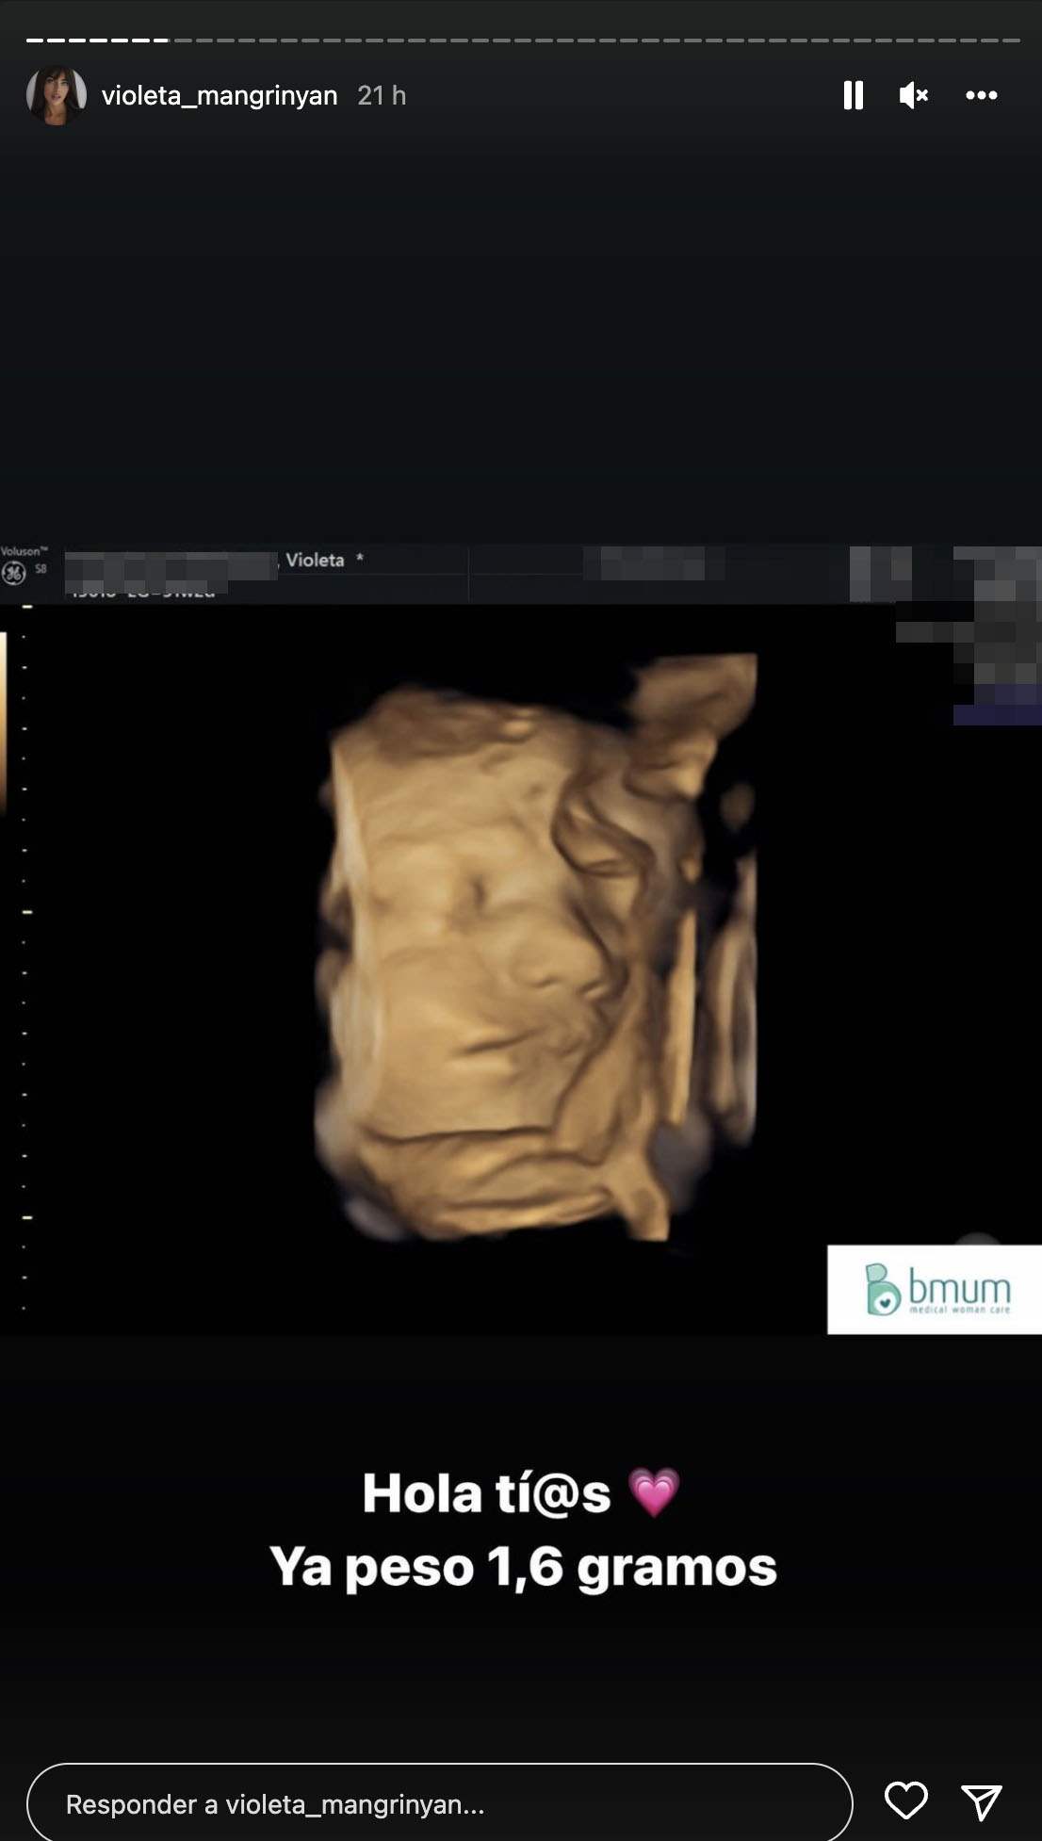The height and width of the screenshot is (1841, 1042).
Task: Share the story via paper plane icon
Action: (x=981, y=1801)
